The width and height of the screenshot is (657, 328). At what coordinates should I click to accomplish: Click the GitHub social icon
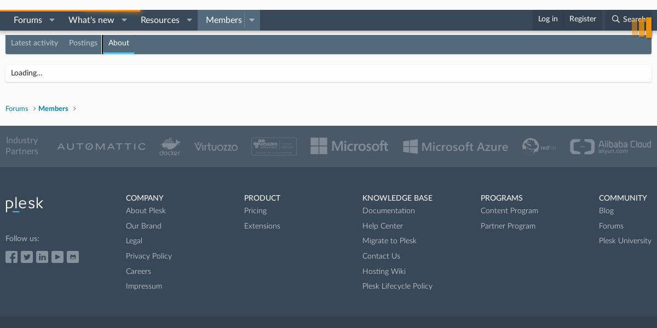[73, 257]
